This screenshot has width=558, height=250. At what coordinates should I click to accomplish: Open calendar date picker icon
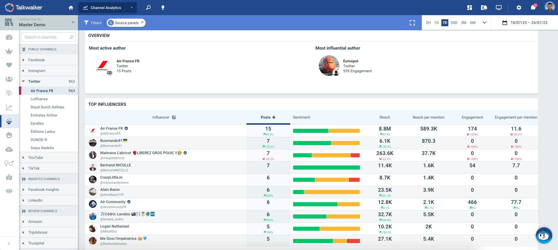505,23
